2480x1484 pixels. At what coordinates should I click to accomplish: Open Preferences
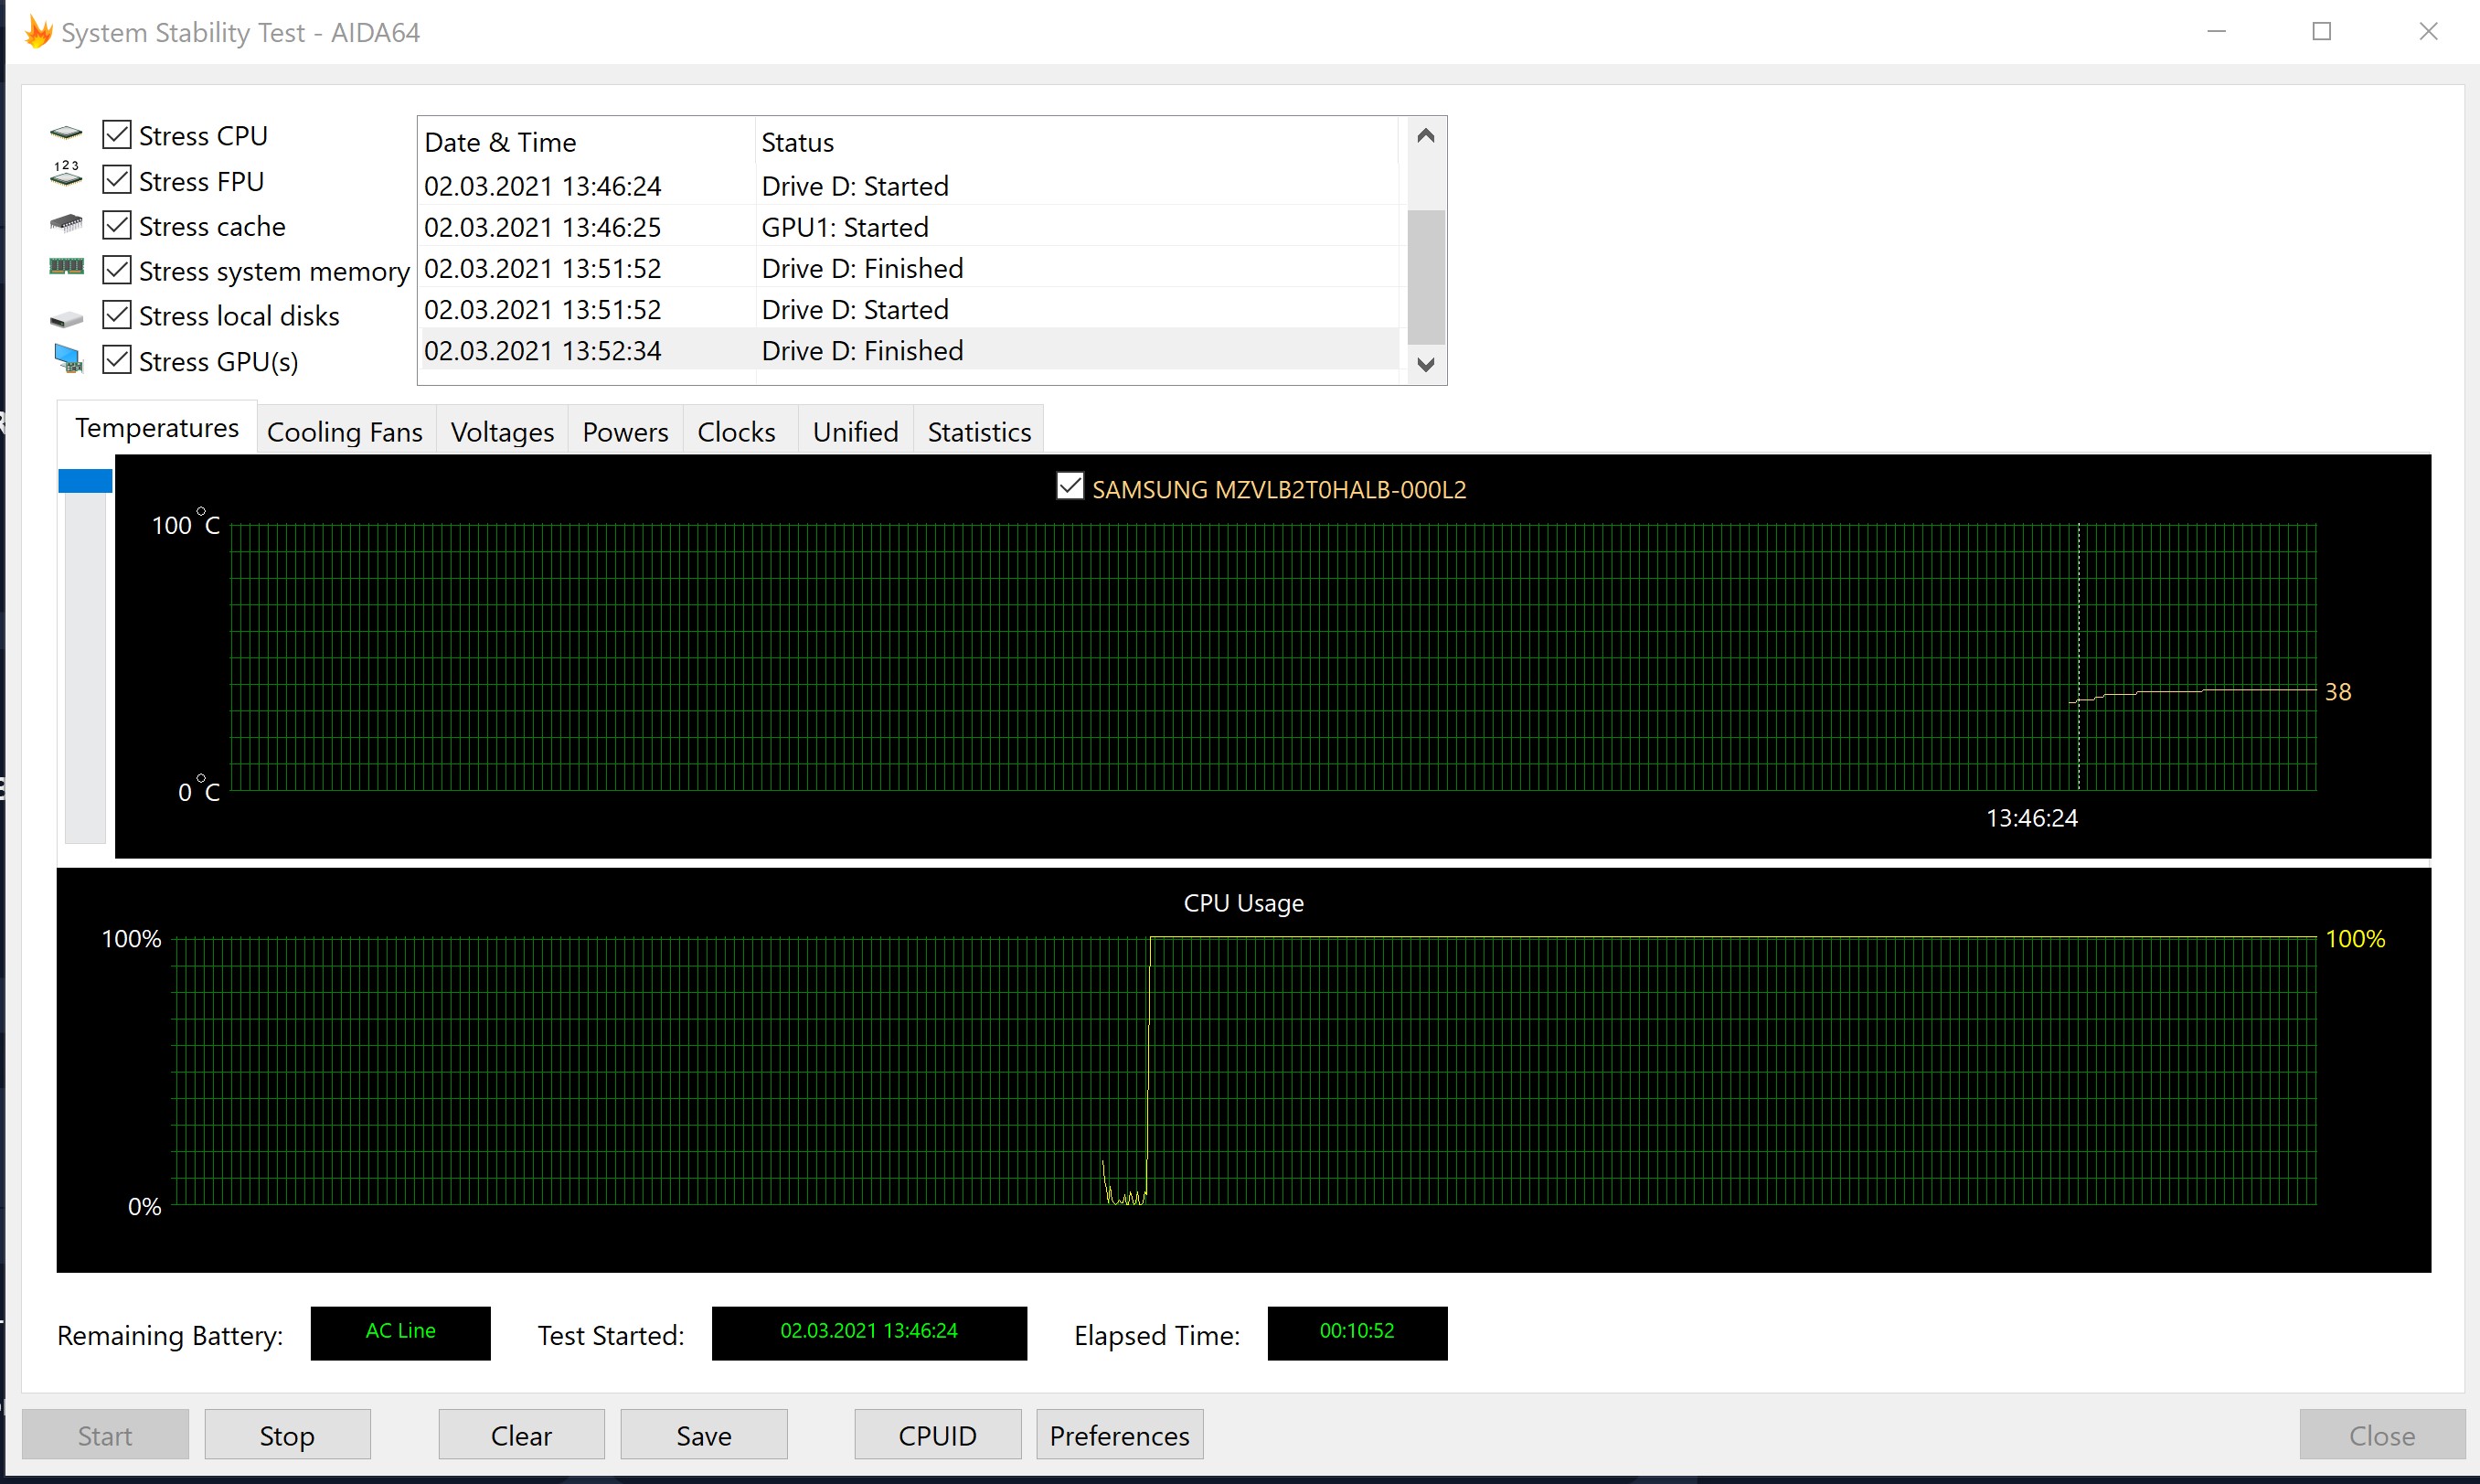coord(1120,1435)
